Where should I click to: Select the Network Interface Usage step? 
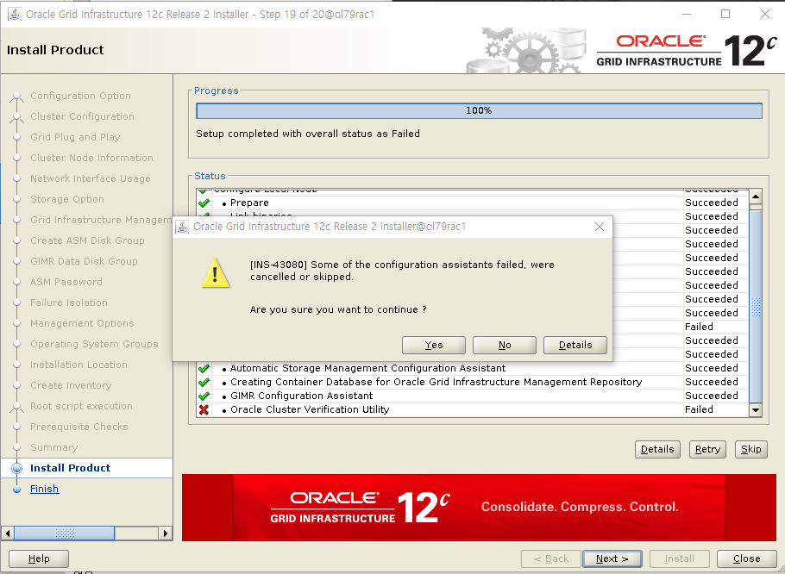click(90, 178)
